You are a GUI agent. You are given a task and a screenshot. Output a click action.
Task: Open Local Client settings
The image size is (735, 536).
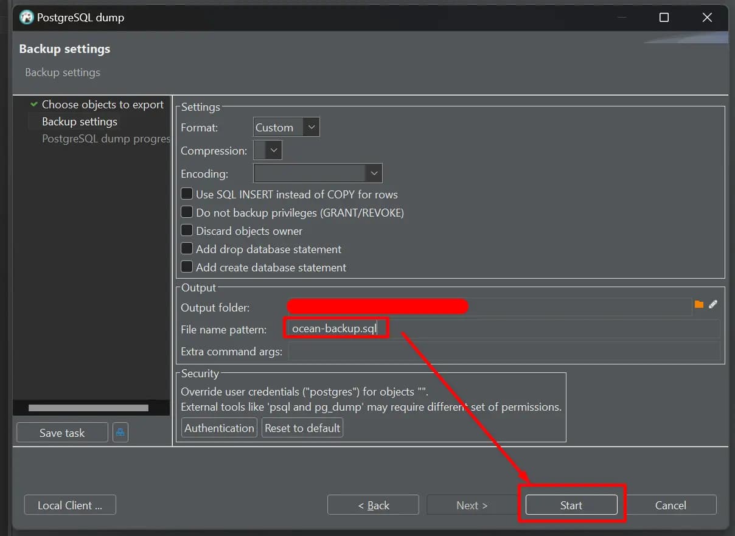tap(70, 505)
